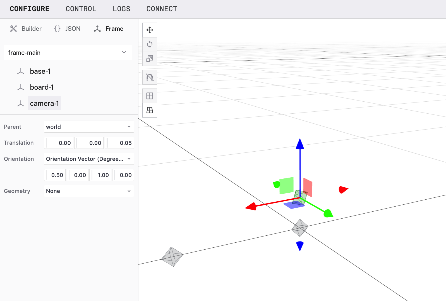The image size is (446, 301).
Task: Click the Translation Z field showing 0.05
Action: [x=120, y=143]
